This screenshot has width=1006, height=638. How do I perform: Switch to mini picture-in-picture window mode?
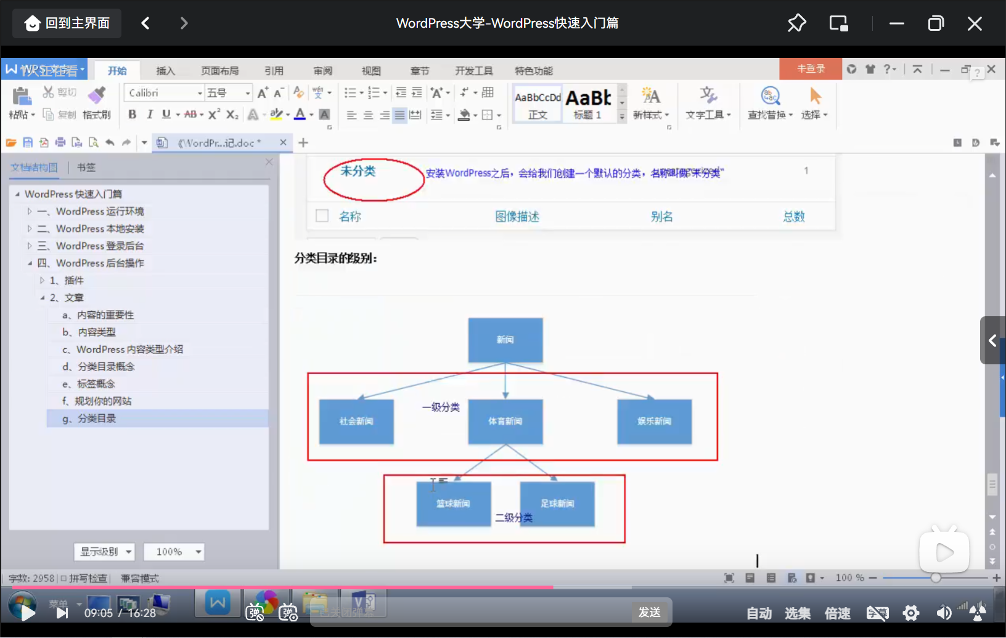[x=838, y=23]
